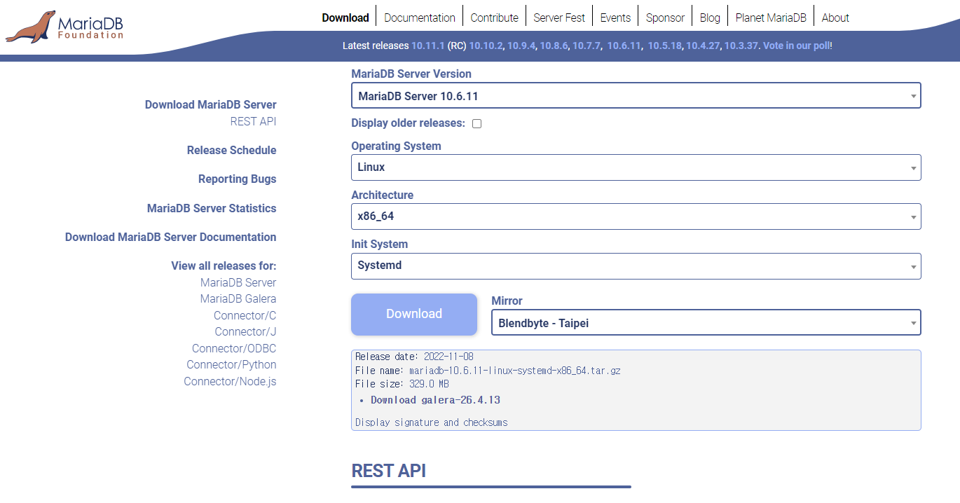Viewport: 960px width, 503px height.
Task: Open the Connector/J releases link
Action: pyautogui.click(x=245, y=332)
